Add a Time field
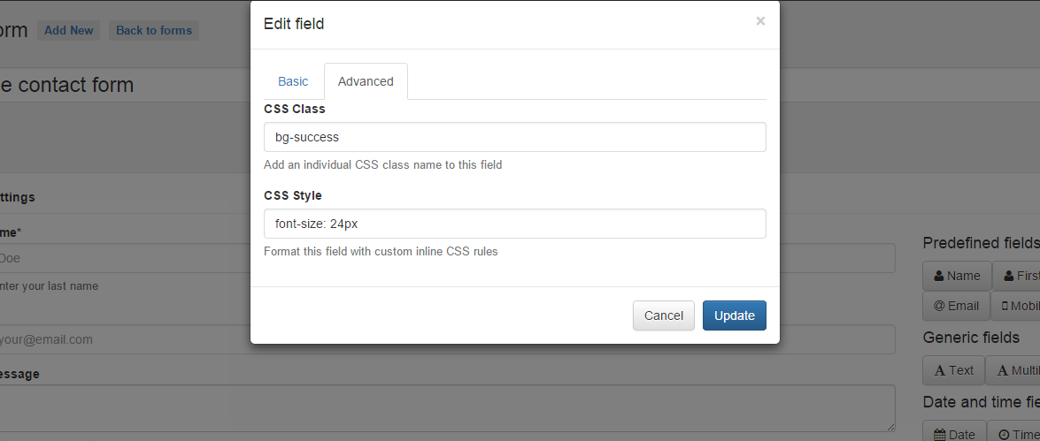This screenshot has height=441, width=1040. 1013,434
